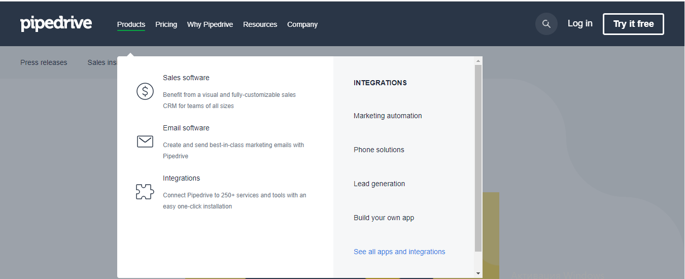Open the Resources menu
Image resolution: width=685 pixels, height=279 pixels.
(x=260, y=24)
